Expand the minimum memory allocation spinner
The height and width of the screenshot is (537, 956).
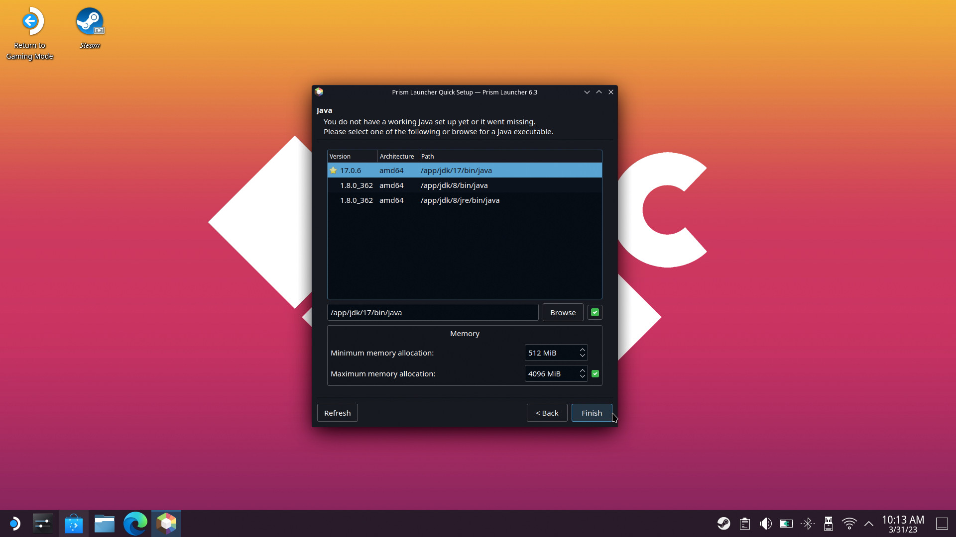[583, 350]
